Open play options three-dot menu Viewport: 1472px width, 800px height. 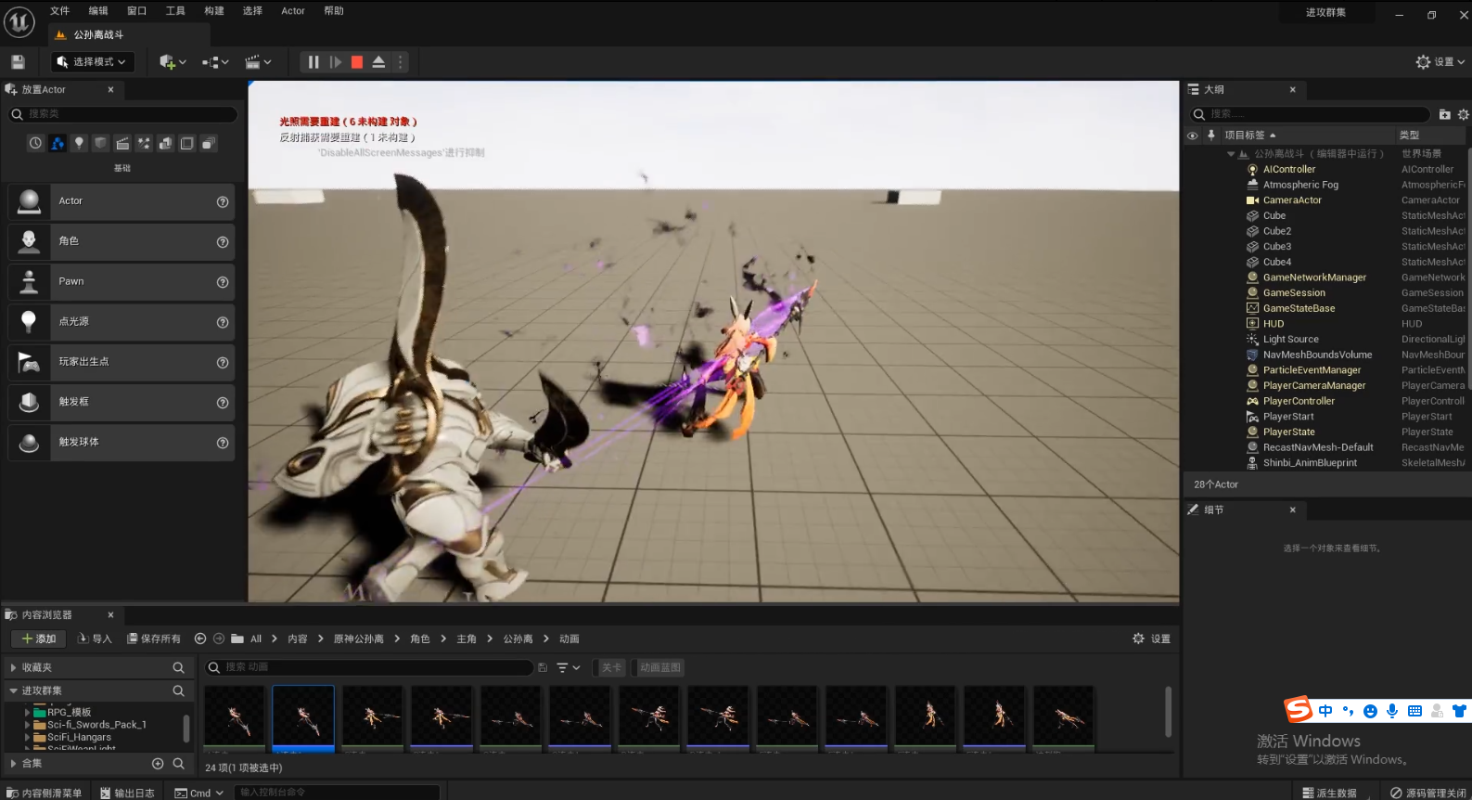pos(401,62)
